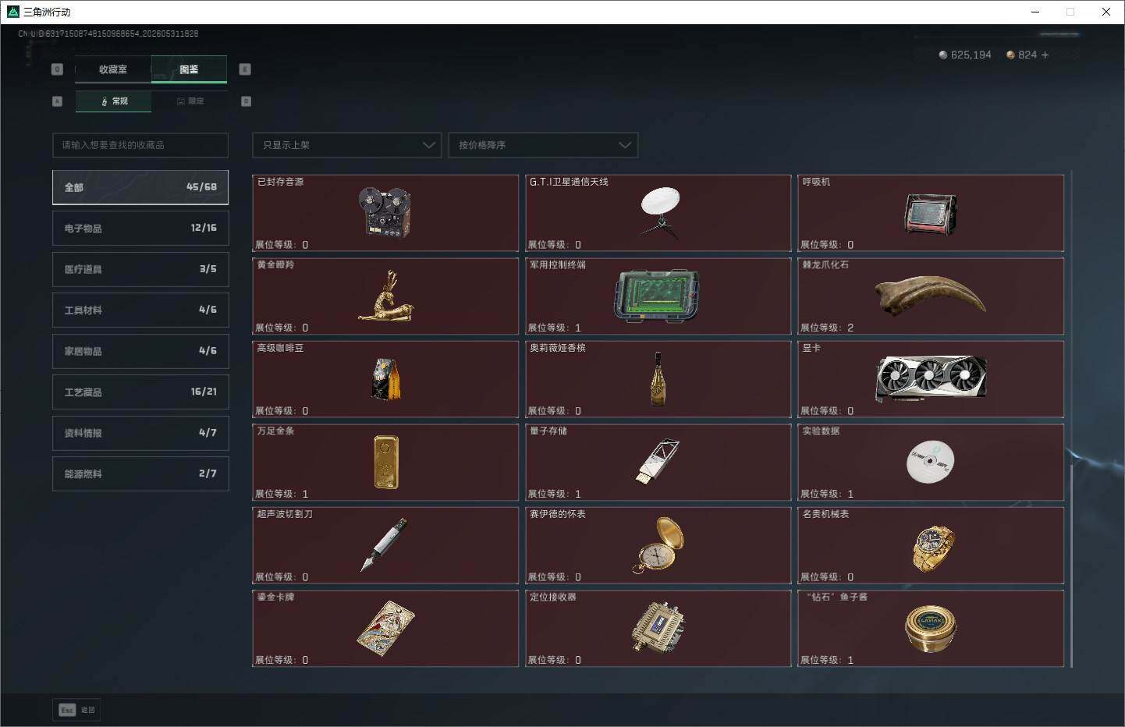Click the 量子存储 drive icon
The height and width of the screenshot is (727, 1125).
point(658,461)
